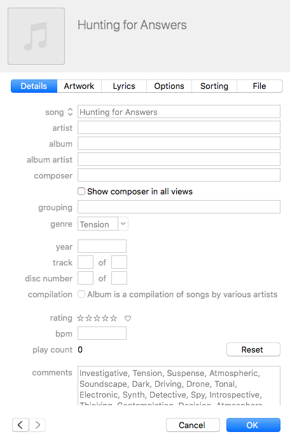Confirm changes with the OK button
The height and width of the screenshot is (444, 290).
(x=253, y=425)
